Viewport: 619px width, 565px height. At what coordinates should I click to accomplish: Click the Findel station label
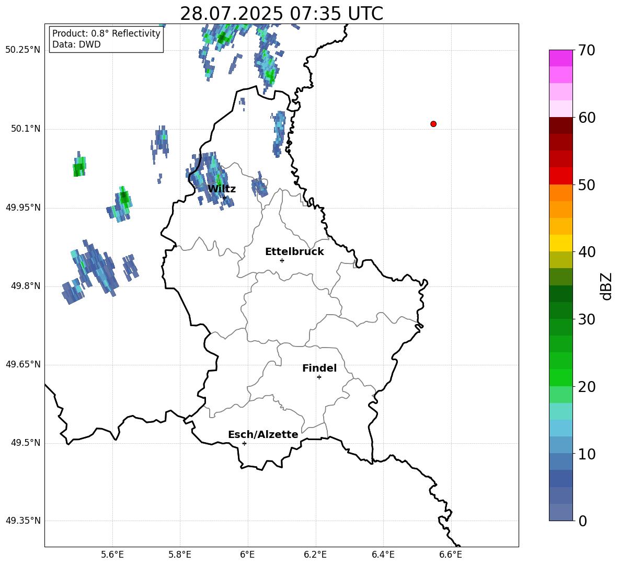pyautogui.click(x=319, y=368)
